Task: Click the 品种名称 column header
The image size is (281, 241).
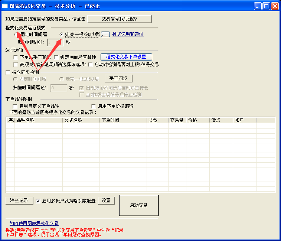Action: (39, 120)
